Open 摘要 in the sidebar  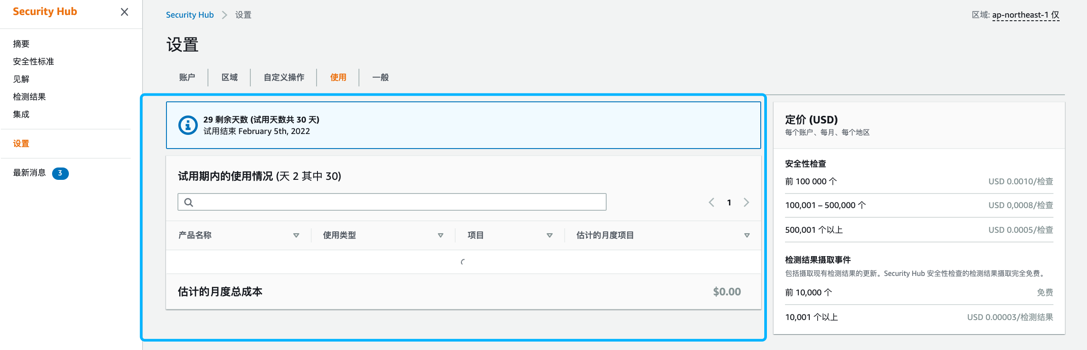point(21,44)
